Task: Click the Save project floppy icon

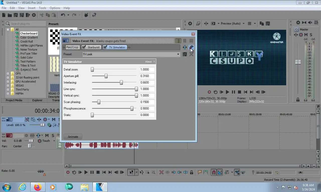Action: pos(16,15)
